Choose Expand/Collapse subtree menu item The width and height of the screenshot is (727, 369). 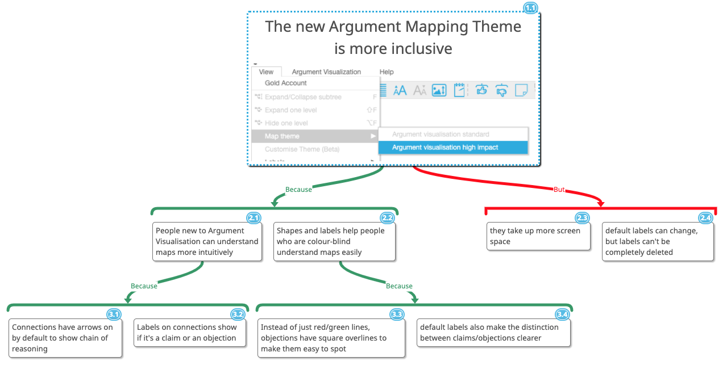click(x=315, y=97)
